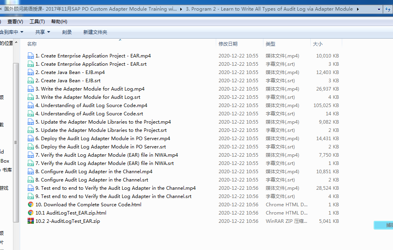This screenshot has height=250, width=393.
Task: Click SRT icon of Write the Adapter Module
Action: click(31, 97)
